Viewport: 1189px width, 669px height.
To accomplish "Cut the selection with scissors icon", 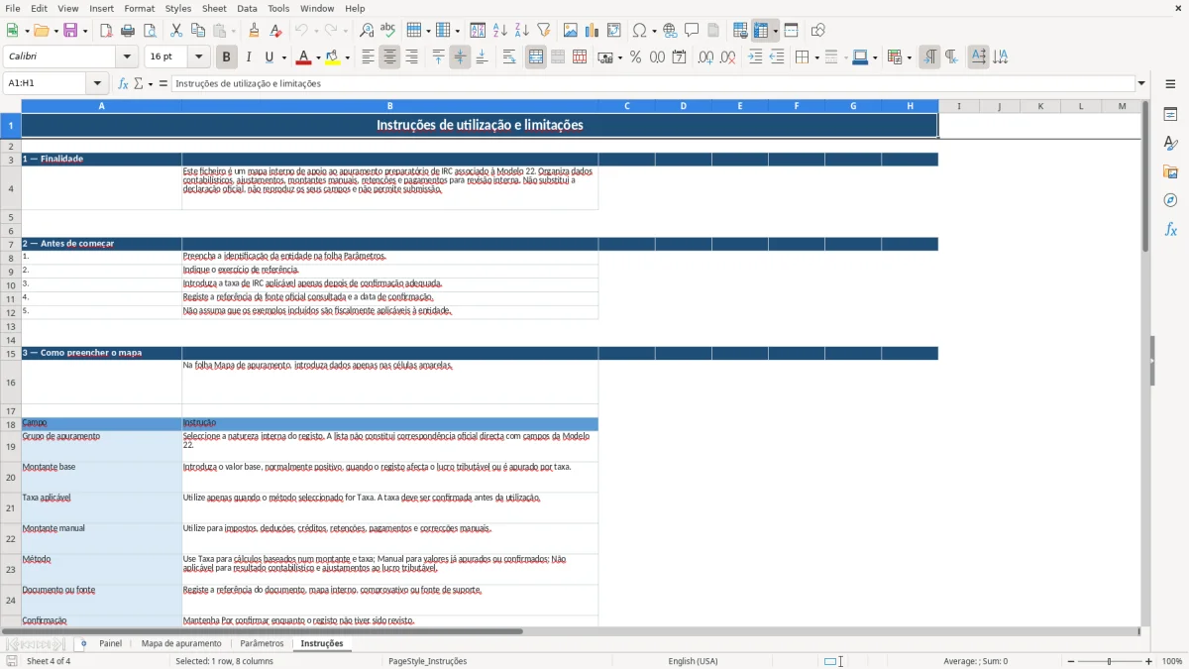I will click(x=176, y=31).
